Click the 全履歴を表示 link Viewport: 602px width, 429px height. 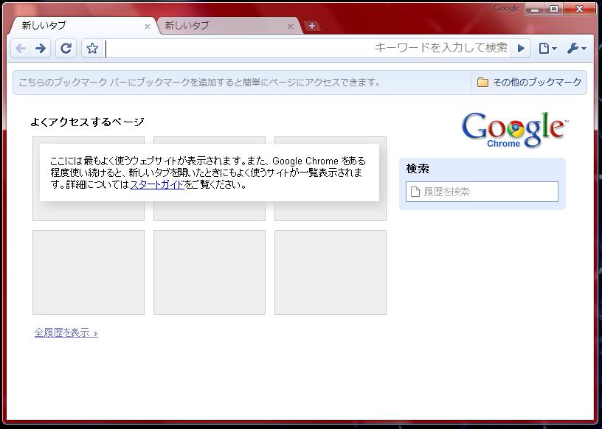[66, 332]
